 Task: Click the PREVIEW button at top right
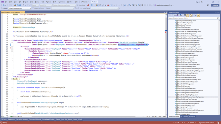click(x=215, y=5)
